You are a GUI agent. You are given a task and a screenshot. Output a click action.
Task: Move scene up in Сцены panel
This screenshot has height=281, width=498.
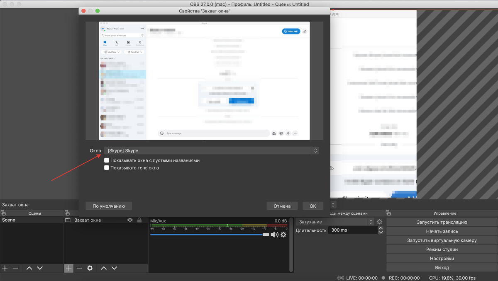coord(29,268)
